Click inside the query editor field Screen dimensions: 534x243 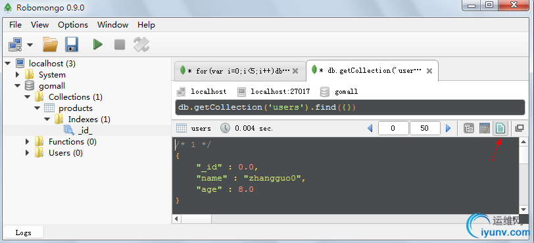click(x=350, y=108)
